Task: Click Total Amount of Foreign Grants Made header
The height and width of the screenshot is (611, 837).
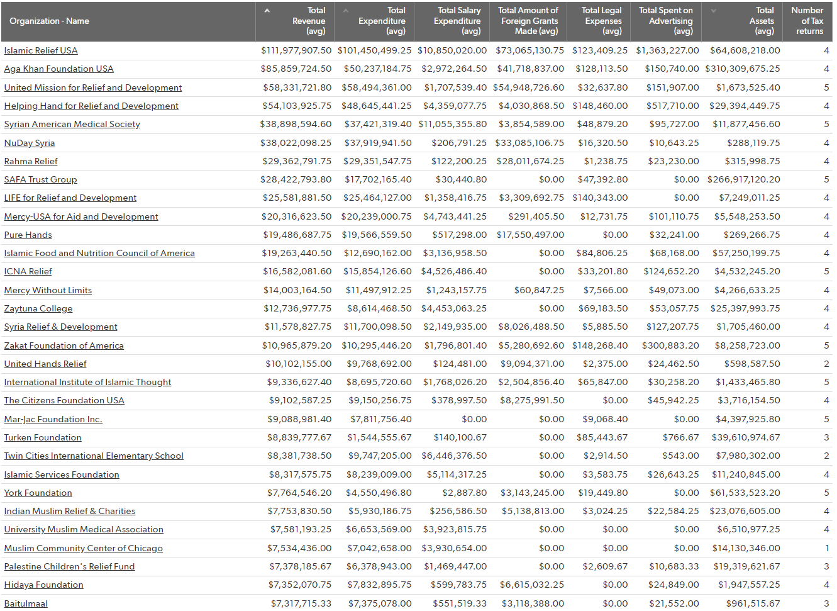Action: tap(528, 21)
